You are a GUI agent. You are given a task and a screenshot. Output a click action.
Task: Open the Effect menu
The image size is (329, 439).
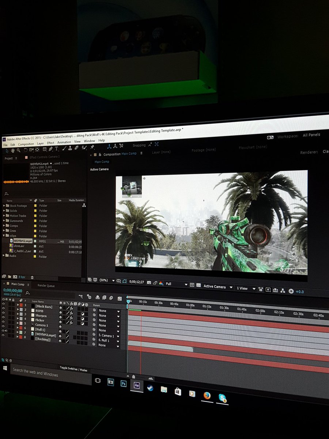coord(50,143)
